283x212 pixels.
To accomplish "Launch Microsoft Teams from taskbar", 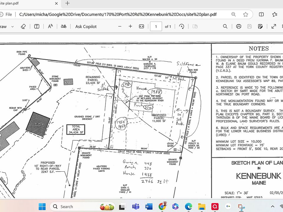I will [136, 207].
